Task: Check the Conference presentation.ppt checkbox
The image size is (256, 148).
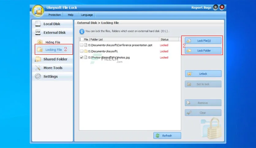Action: point(82,45)
